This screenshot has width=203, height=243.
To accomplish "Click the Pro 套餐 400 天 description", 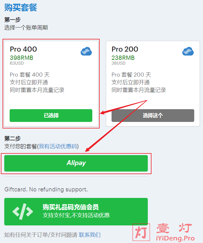I will (x=30, y=75).
